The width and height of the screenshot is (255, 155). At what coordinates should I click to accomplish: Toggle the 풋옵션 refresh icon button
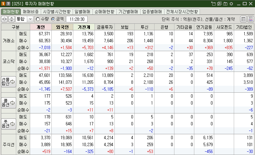click(9, 124)
